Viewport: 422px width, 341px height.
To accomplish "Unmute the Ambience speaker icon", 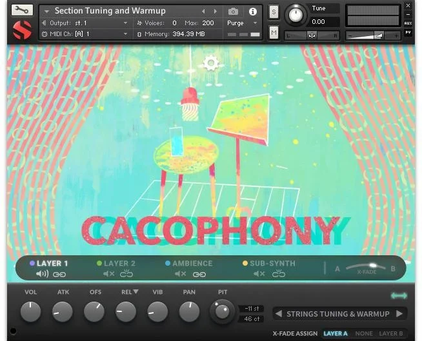I will [180, 274].
